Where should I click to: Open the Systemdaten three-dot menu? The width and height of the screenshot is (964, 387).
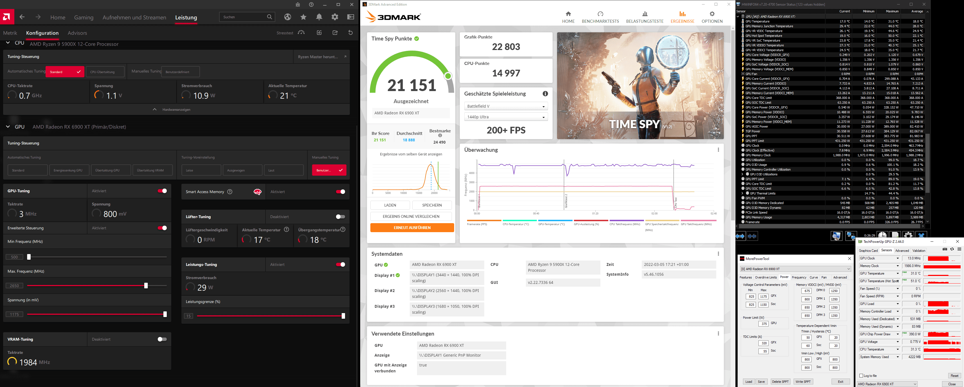[718, 254]
